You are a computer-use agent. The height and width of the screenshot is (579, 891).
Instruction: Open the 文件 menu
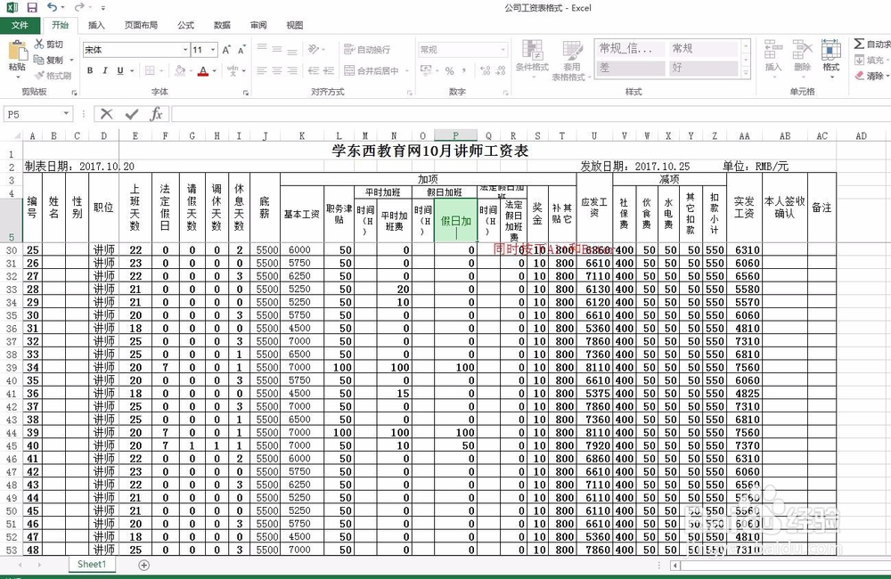[20, 25]
